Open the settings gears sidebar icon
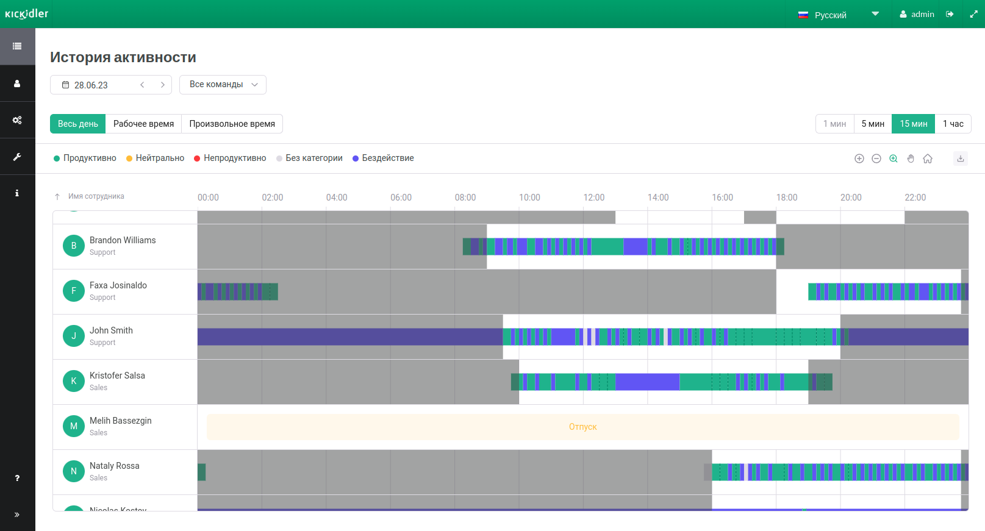Image resolution: width=985 pixels, height=531 pixels. (17, 120)
